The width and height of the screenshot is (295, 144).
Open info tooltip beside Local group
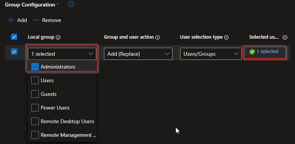58,38
